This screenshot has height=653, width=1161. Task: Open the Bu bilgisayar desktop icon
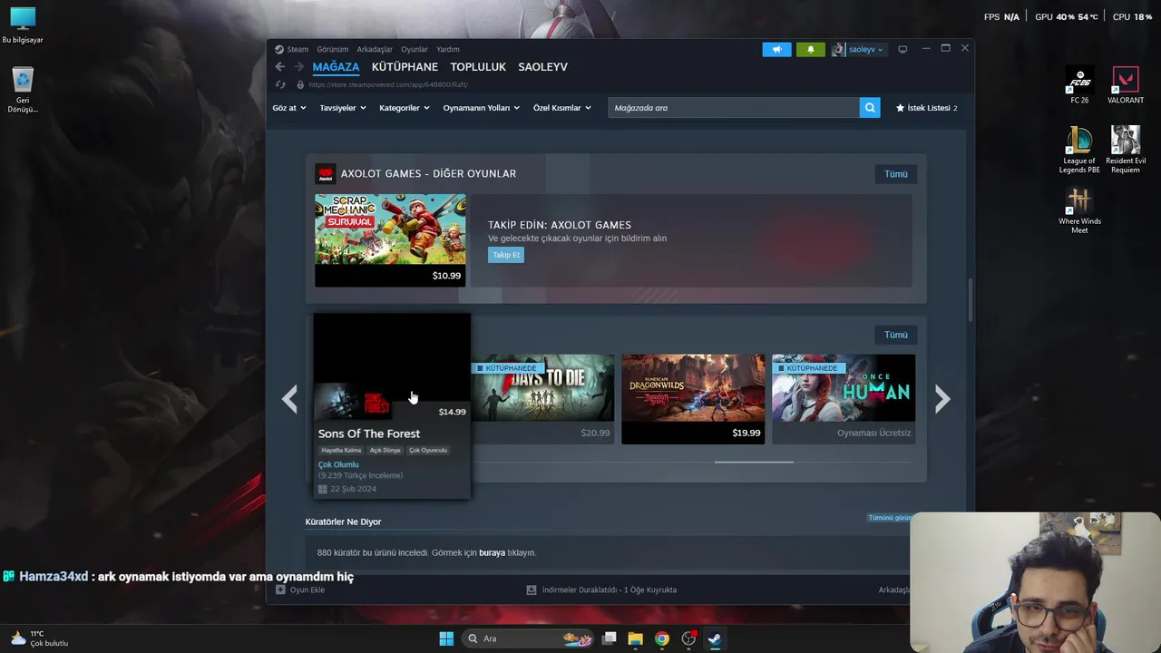coord(23,25)
